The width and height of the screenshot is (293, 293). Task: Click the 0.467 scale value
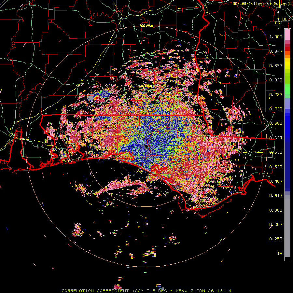click(276, 181)
